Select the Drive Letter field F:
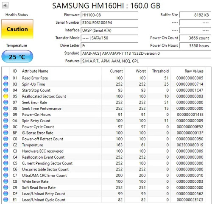This screenshot has height=204, width=212. click(109, 46)
